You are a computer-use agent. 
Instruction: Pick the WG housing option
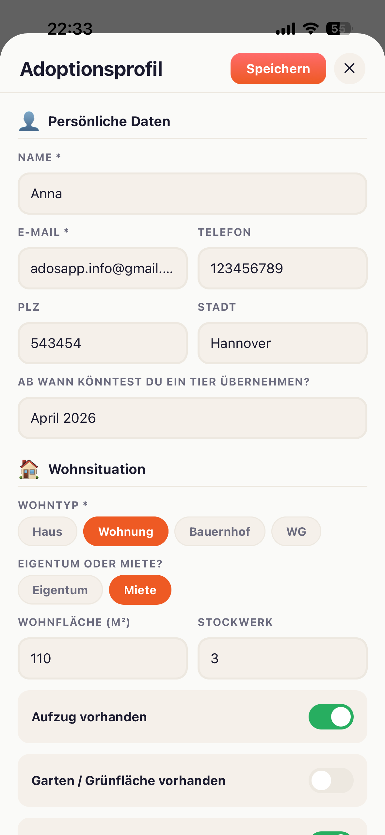[x=296, y=532]
